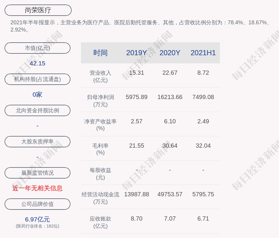The height and width of the screenshot is (238, 279).
Task: Select the 净资产收益率(%) row label
Action: point(100,125)
